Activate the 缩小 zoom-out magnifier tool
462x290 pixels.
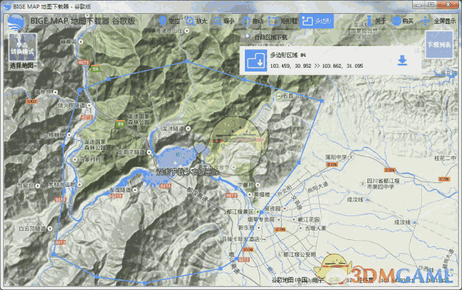point(223,21)
